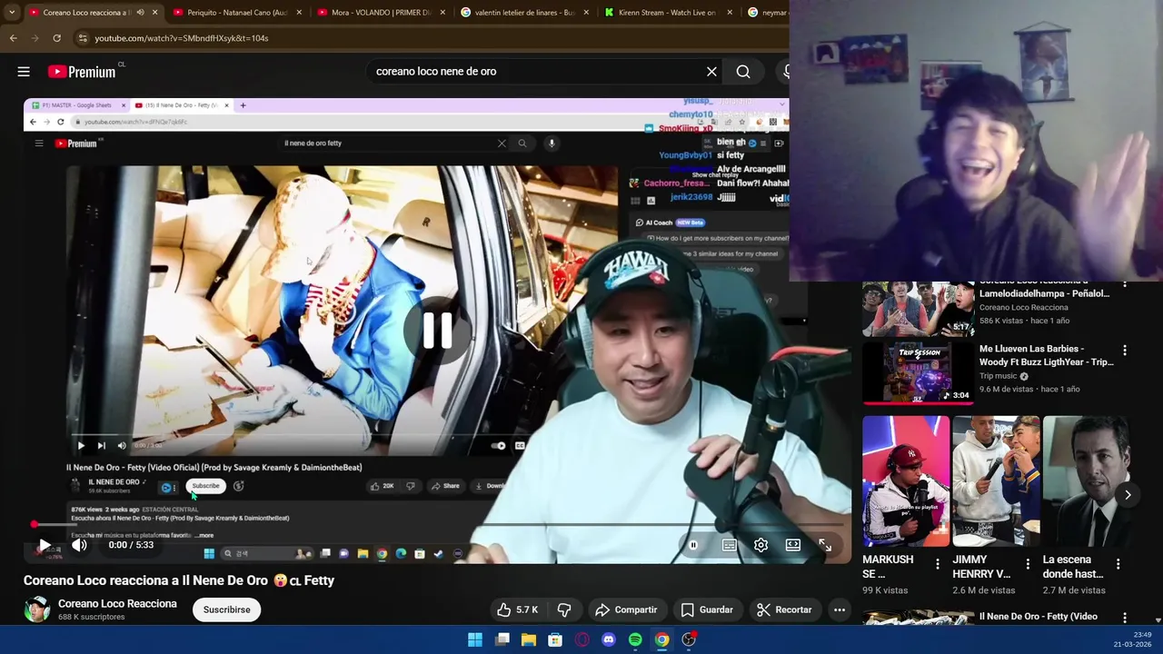Viewport: 1163px width, 654px height.
Task: Open Chrome from the taskbar
Action: [x=662, y=639]
